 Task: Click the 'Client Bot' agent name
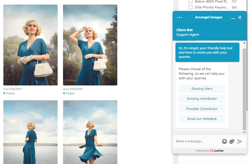pos(184,30)
